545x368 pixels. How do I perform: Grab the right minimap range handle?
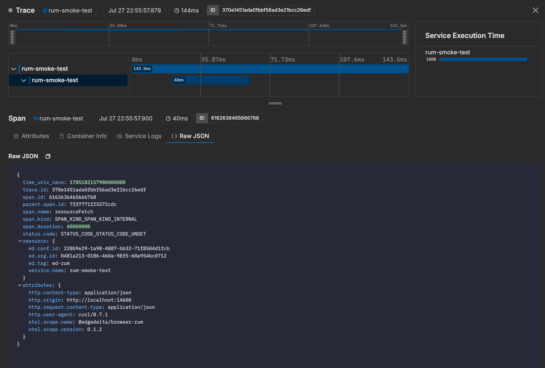coord(405,37)
